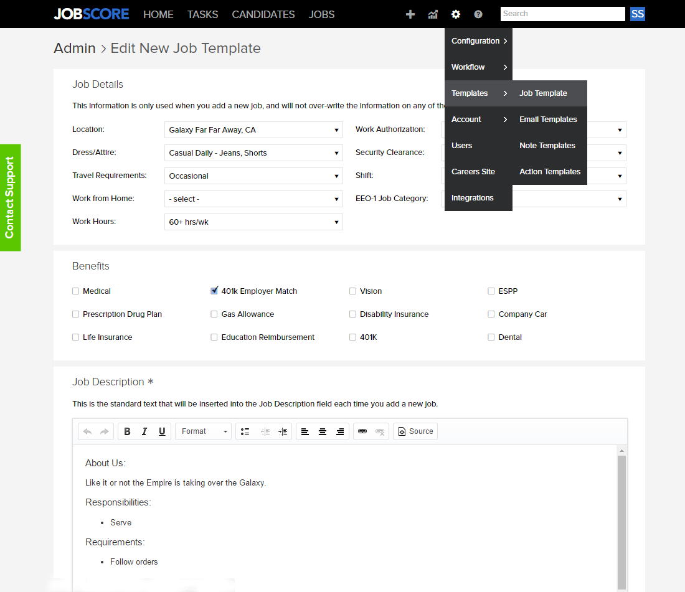Go back via the Admin breadcrumb link
The image size is (685, 592).
[75, 48]
